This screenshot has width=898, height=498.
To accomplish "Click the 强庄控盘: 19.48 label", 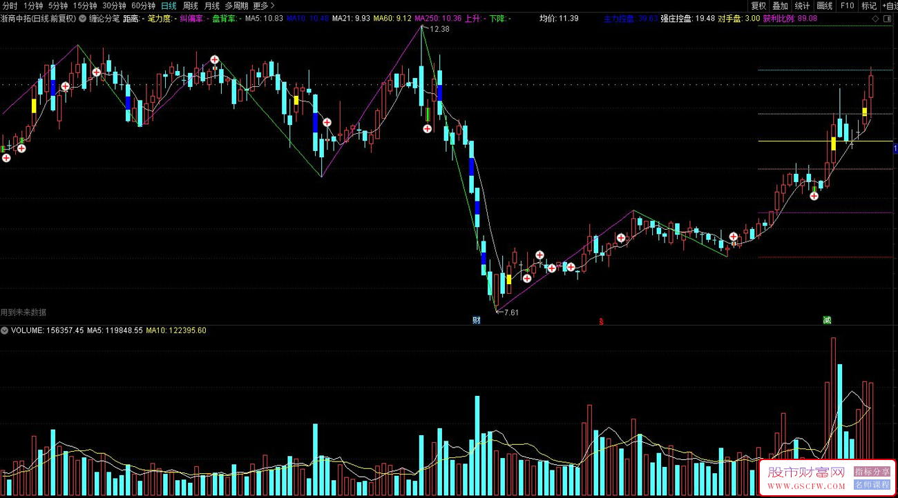I will coord(687,19).
